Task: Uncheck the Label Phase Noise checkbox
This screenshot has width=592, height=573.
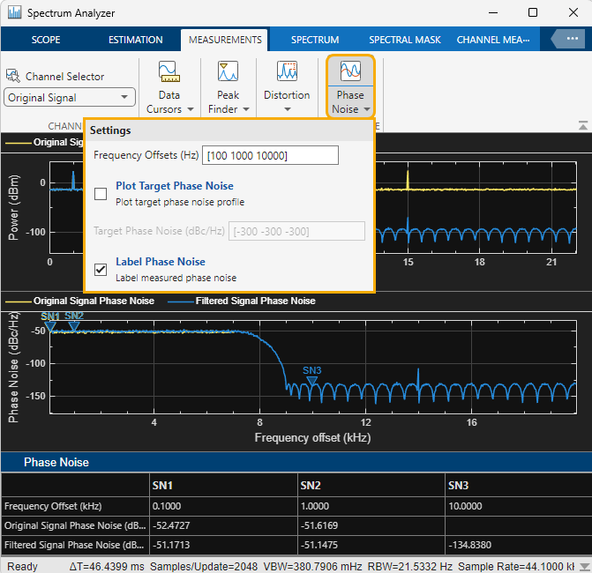Action: [101, 269]
